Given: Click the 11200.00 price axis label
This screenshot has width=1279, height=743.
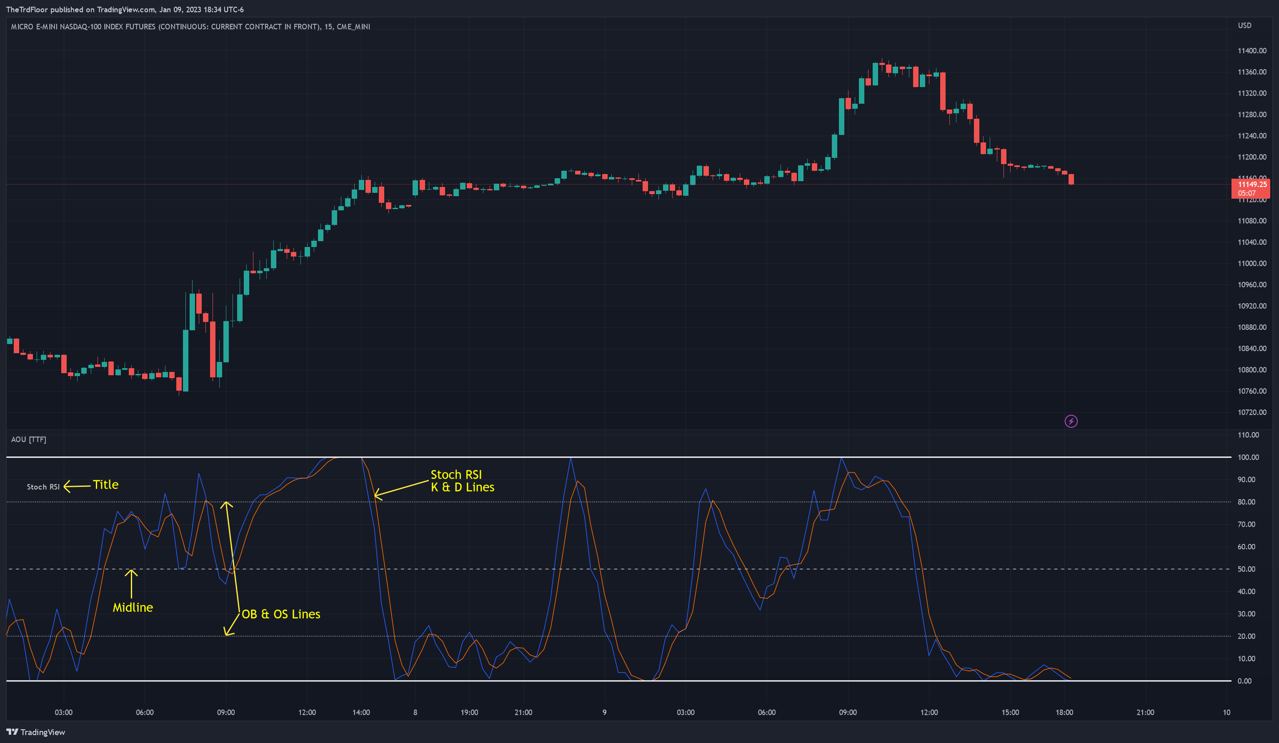Looking at the screenshot, I should click(1251, 157).
